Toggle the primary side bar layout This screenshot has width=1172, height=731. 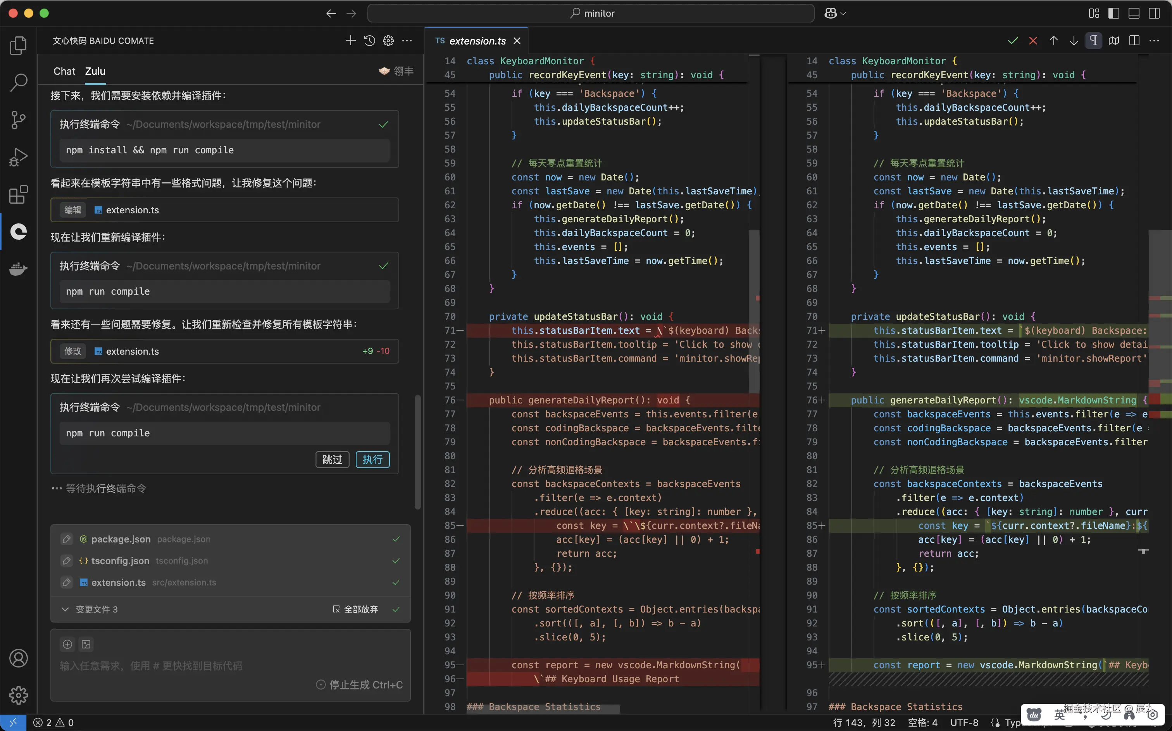pyautogui.click(x=1113, y=13)
